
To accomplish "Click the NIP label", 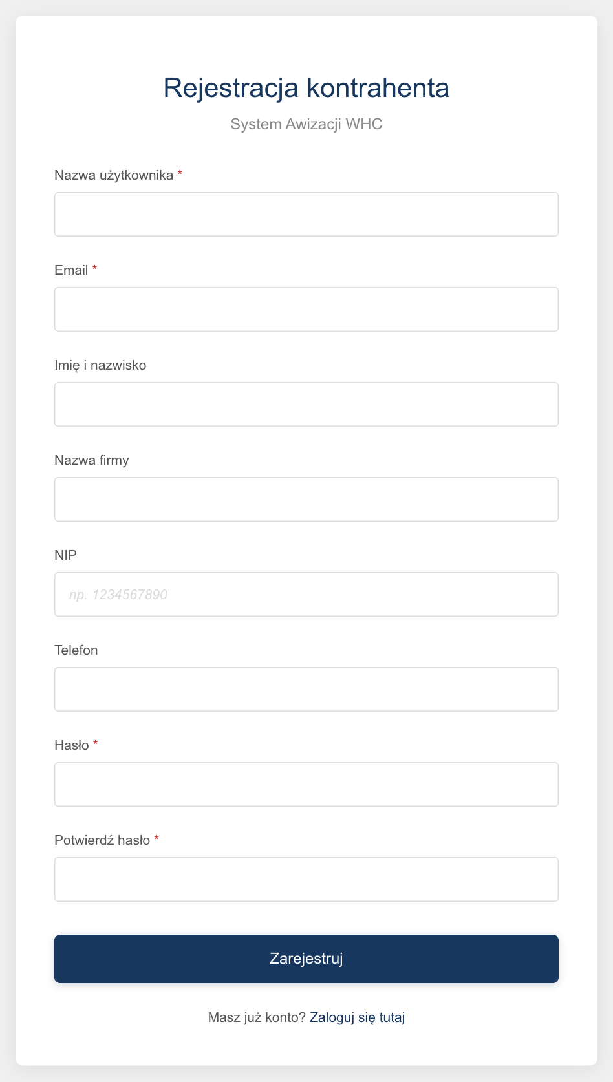I will click(x=65, y=555).
